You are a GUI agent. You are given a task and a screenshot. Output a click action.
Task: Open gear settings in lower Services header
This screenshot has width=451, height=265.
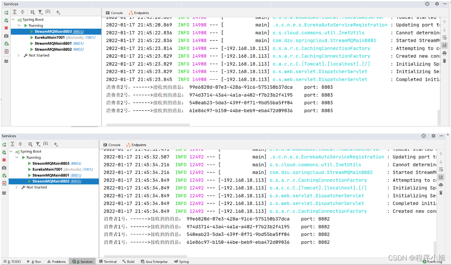click(433, 136)
